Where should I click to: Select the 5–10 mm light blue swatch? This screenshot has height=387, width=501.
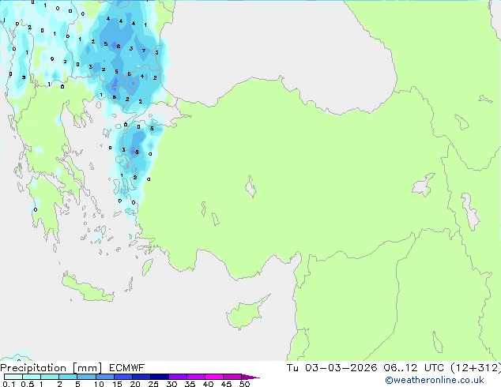pyautogui.click(x=86, y=377)
